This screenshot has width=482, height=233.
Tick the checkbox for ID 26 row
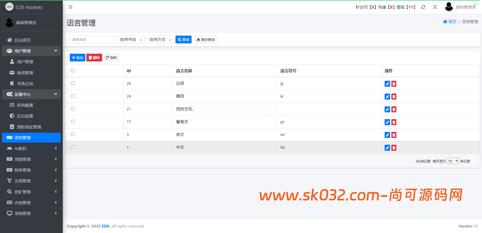coord(73,83)
